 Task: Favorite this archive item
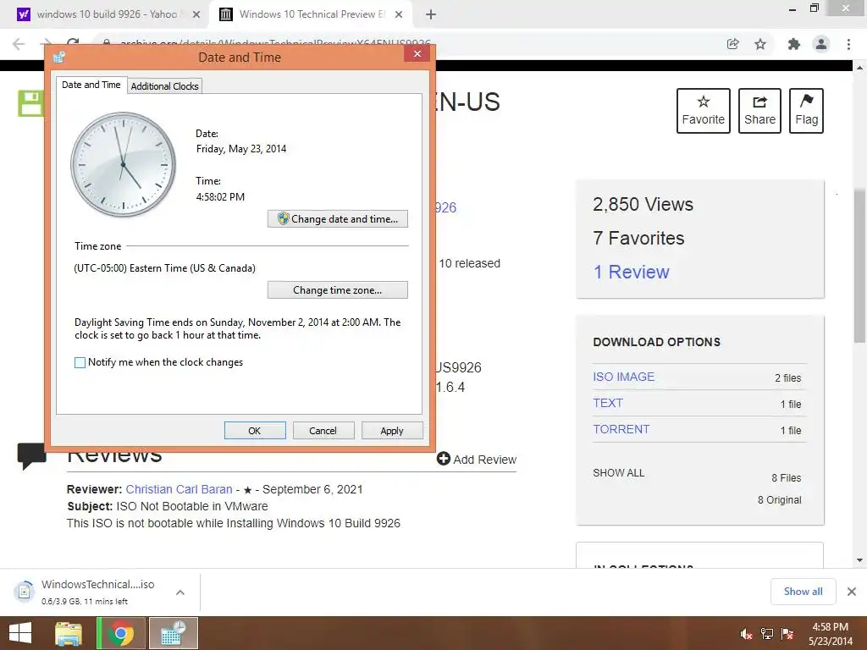[704, 111]
